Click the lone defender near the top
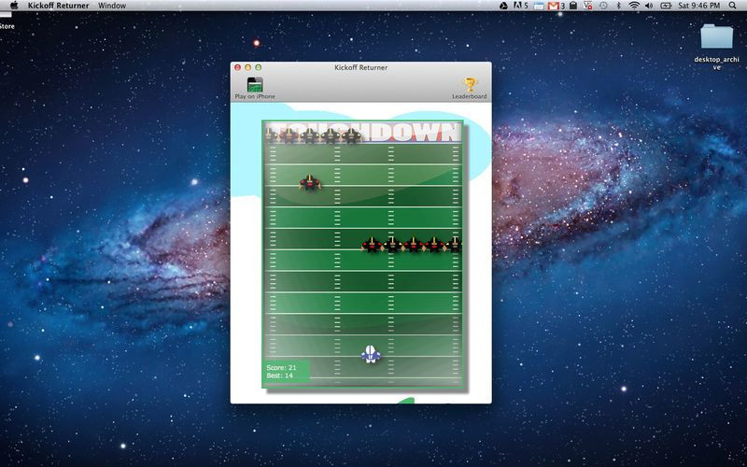The width and height of the screenshot is (747, 467). tap(310, 182)
